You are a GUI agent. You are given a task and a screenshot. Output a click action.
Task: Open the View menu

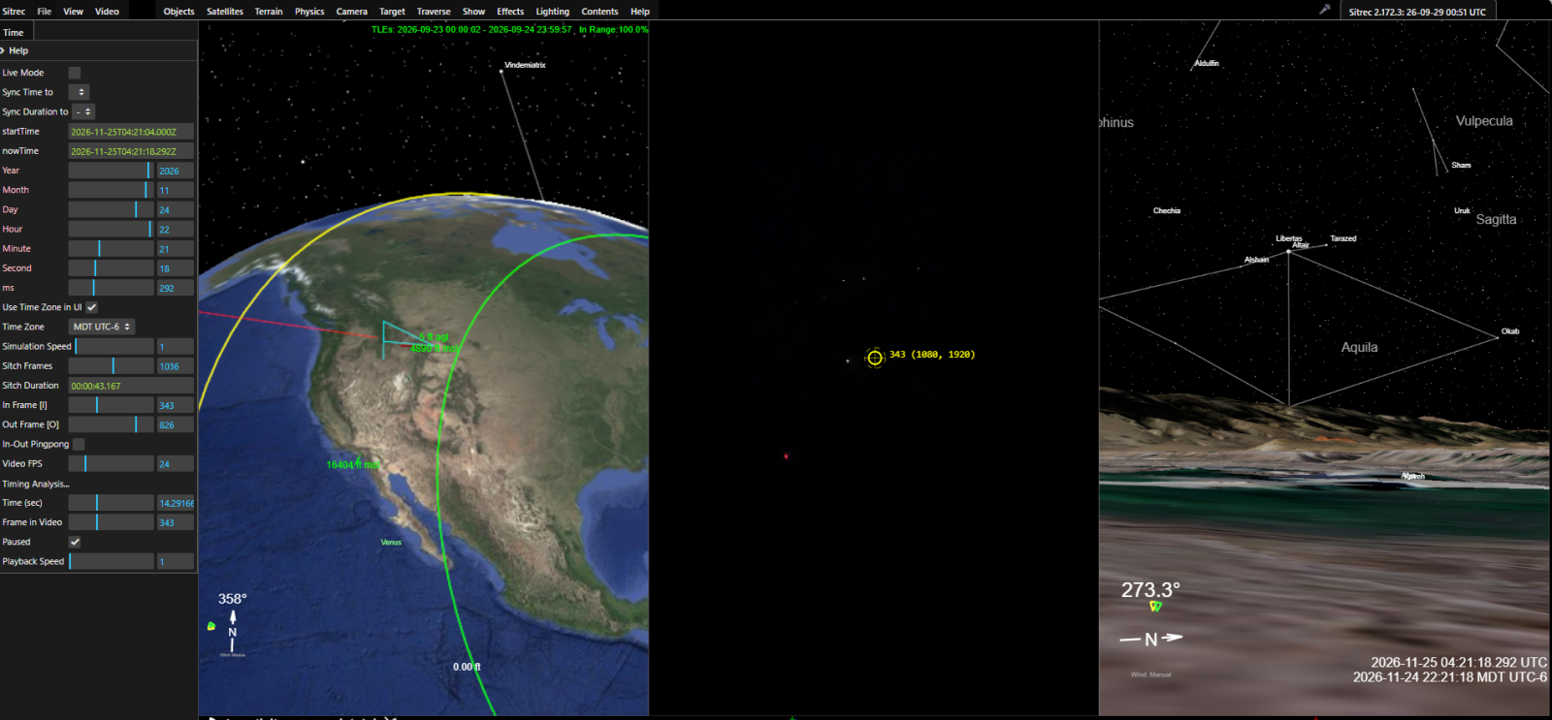click(x=74, y=12)
